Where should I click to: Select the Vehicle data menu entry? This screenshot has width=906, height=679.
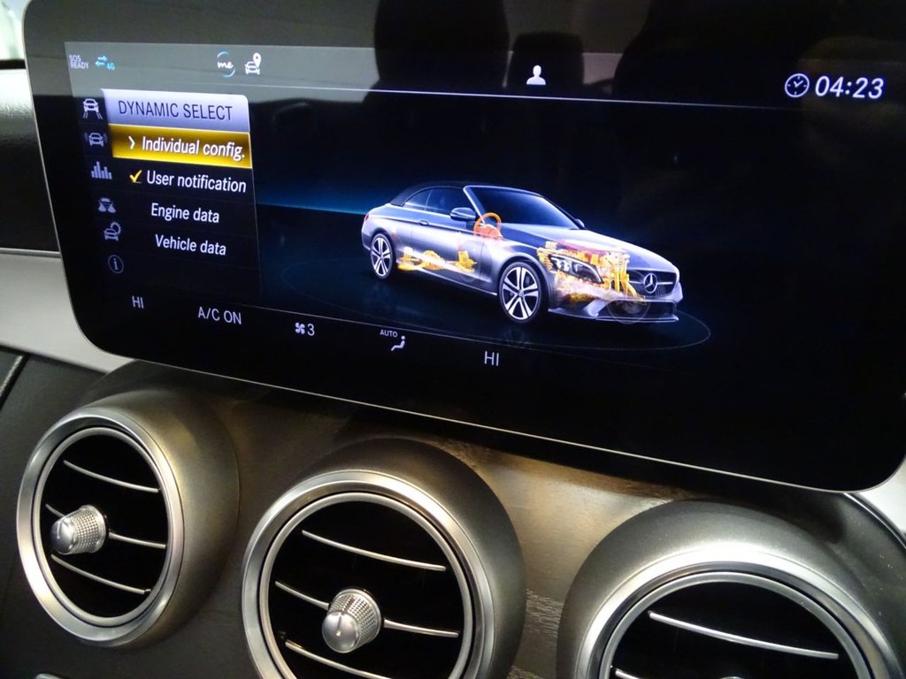(x=190, y=245)
